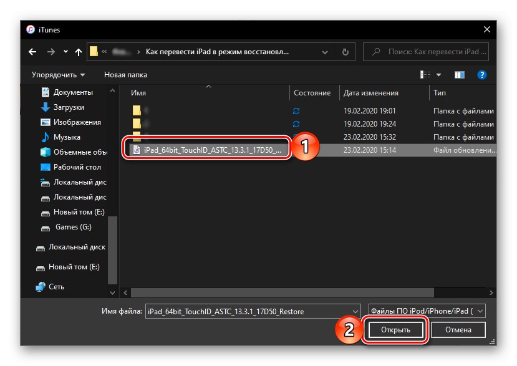Click the ipsw file icon
Viewport: 517px width, 366px height.
point(137,150)
